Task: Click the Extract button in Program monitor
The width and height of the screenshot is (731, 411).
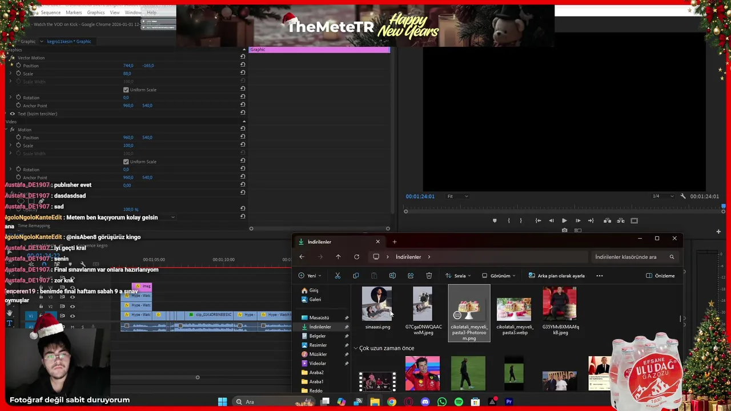Action: click(x=620, y=220)
